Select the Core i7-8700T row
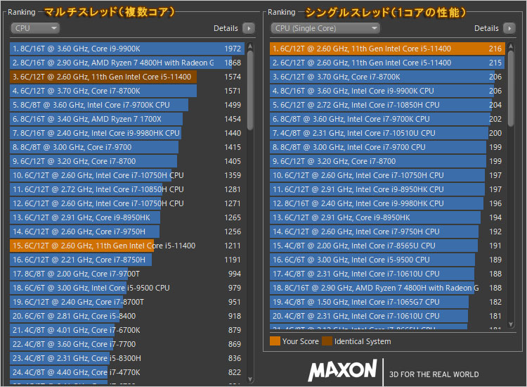This screenshot has height=387, width=527. (x=127, y=302)
